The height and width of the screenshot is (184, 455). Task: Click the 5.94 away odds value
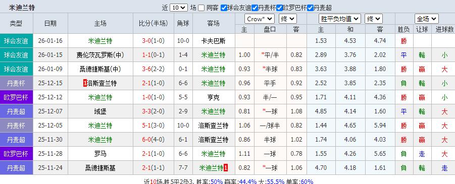tap(380, 126)
